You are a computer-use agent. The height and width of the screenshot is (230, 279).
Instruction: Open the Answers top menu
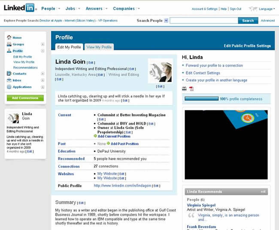(x=94, y=9)
